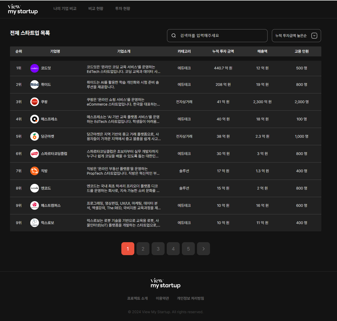Click the 기업명 column header
Screen dimensions: 337x321
[x=55, y=51]
